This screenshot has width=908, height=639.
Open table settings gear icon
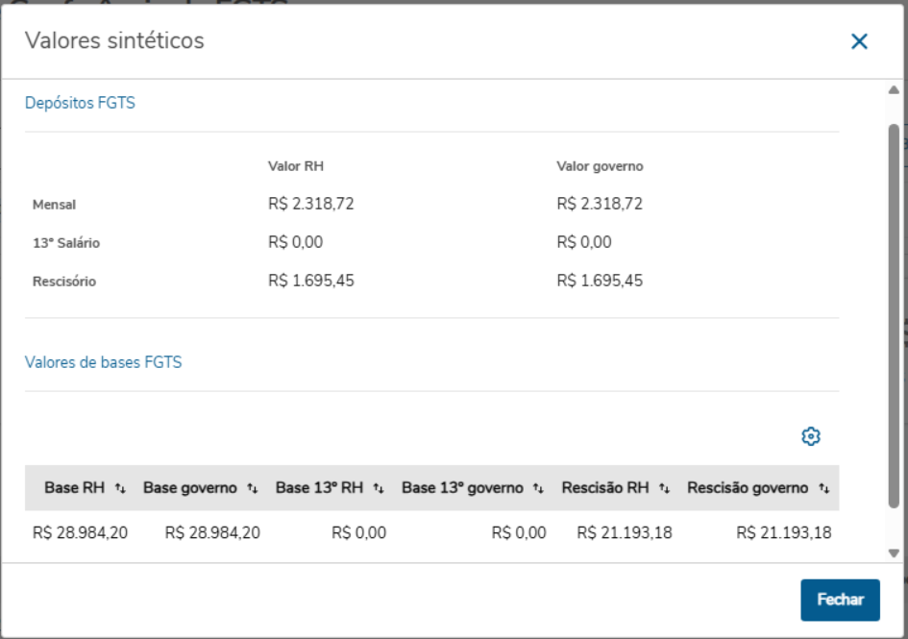pos(811,436)
